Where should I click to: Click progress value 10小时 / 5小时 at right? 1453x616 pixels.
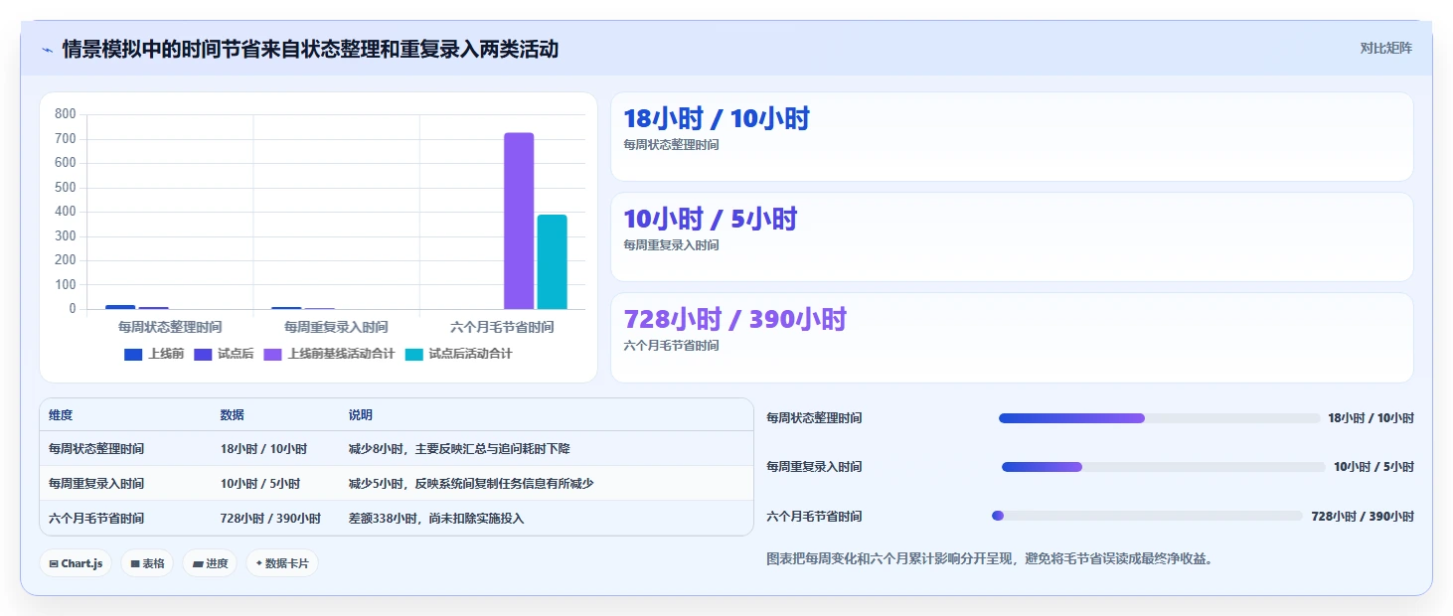click(1373, 467)
